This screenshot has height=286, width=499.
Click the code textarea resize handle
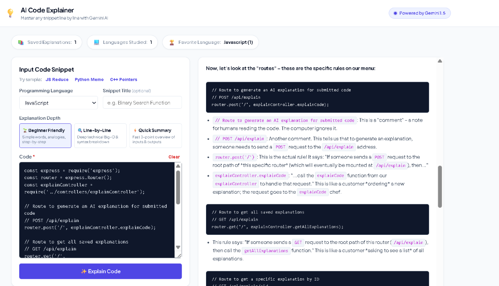point(179,255)
